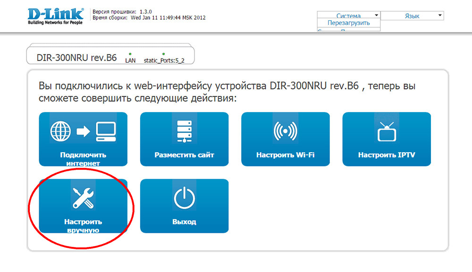This screenshot has height=272, width=472.
Task: Click the Wi-Fi signal broadcast icon
Action: pyautogui.click(x=285, y=132)
